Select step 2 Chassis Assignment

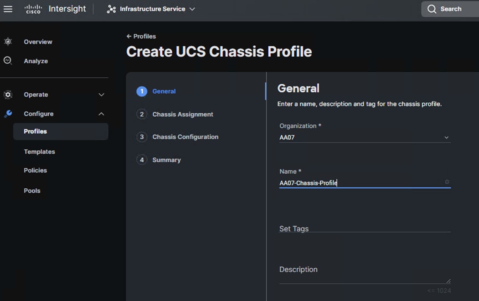tap(183, 114)
